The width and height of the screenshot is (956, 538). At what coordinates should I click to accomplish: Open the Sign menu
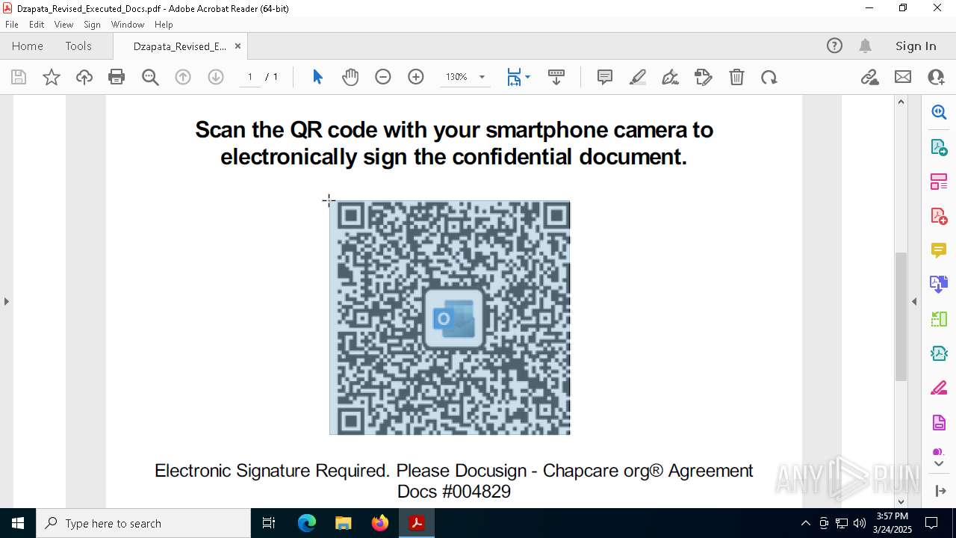tap(92, 24)
